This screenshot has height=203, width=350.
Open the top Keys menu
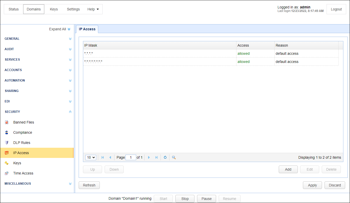pyautogui.click(x=54, y=9)
